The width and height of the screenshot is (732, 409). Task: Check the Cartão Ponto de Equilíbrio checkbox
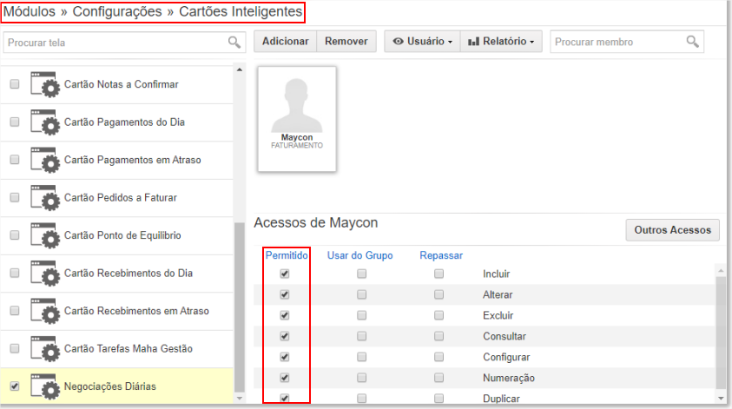(15, 234)
